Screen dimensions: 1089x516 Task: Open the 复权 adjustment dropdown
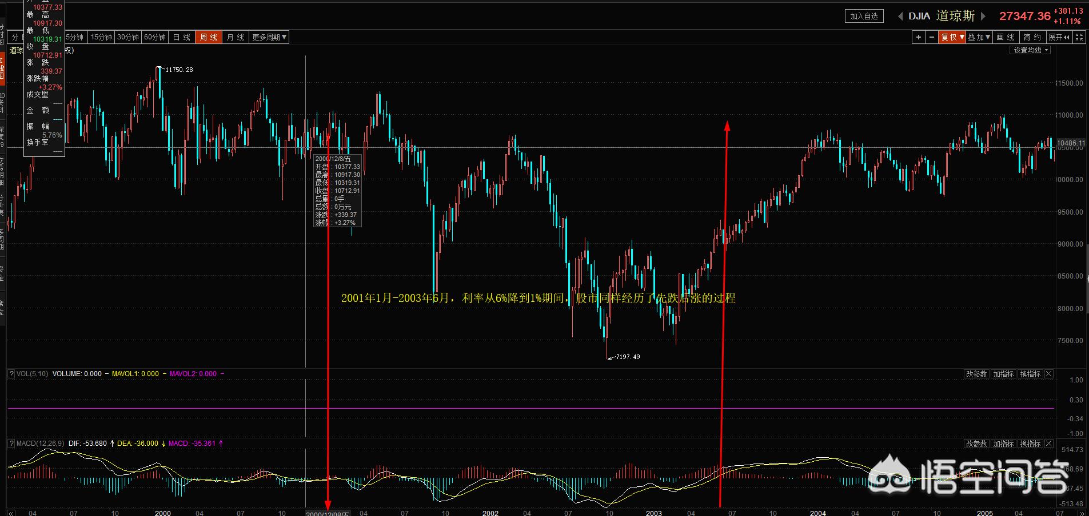[x=952, y=37]
